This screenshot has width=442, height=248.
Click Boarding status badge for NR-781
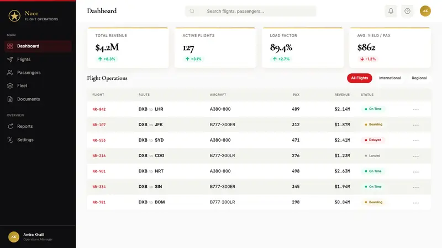click(373, 202)
